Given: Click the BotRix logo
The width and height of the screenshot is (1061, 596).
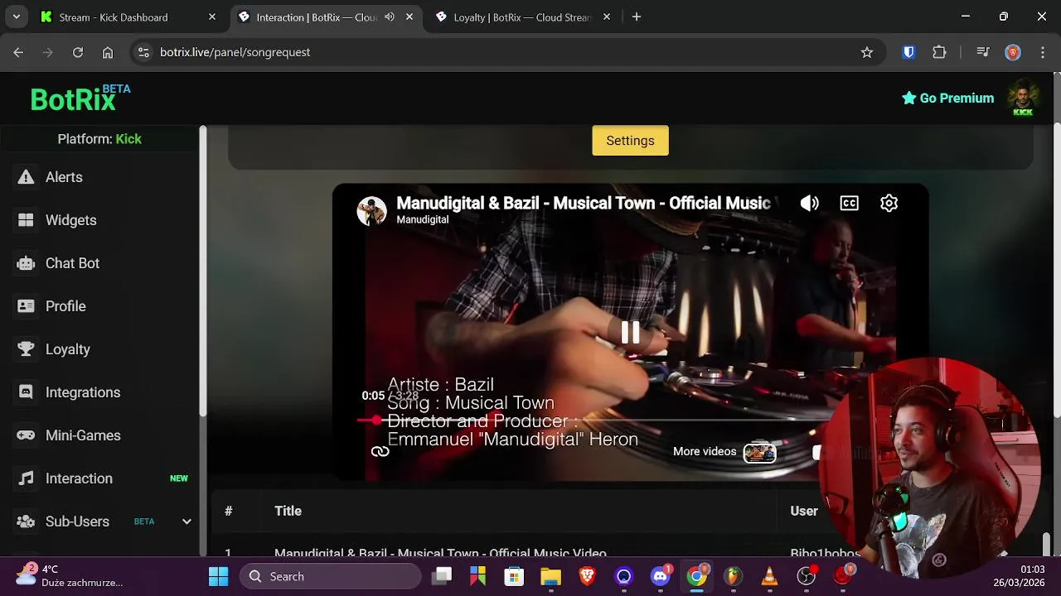Looking at the screenshot, I should click(x=80, y=99).
